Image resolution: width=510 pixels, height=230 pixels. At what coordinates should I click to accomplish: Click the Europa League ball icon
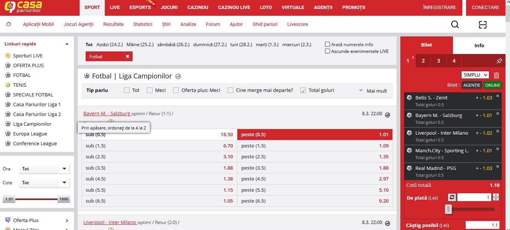coord(8,134)
